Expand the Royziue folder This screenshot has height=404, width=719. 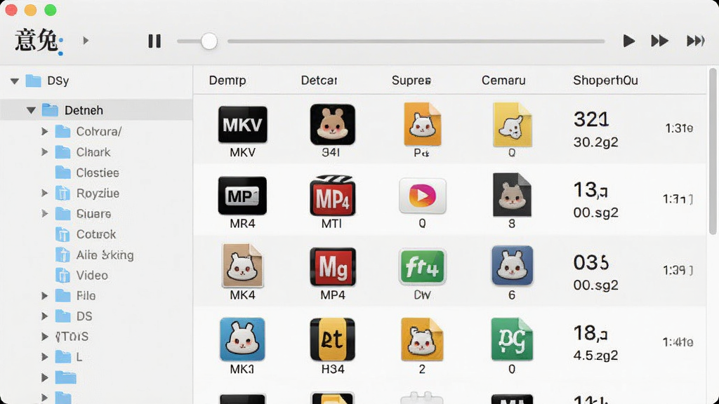tap(44, 194)
